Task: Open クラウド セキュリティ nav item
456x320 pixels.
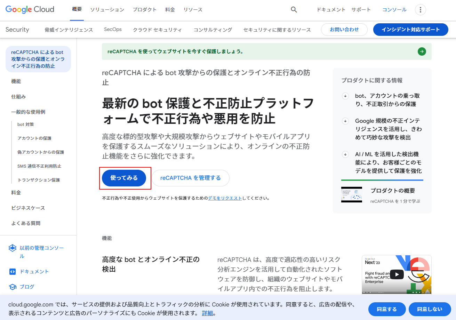Action: click(x=157, y=30)
